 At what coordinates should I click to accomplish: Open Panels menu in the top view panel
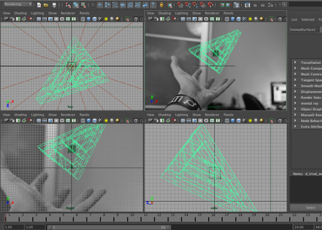(x=84, y=13)
